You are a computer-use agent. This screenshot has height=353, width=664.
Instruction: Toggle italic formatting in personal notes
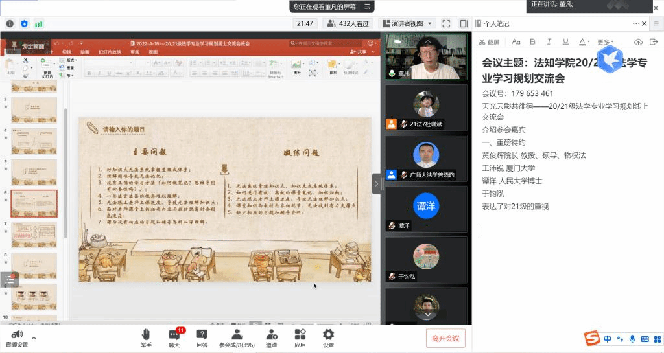tap(549, 42)
